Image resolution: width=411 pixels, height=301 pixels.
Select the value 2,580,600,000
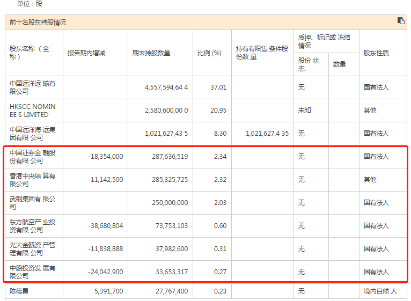coord(166,111)
